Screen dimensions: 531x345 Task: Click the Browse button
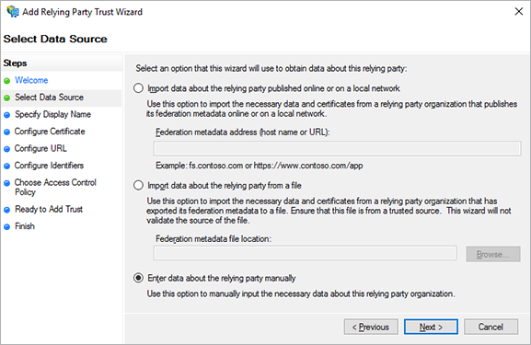click(493, 254)
